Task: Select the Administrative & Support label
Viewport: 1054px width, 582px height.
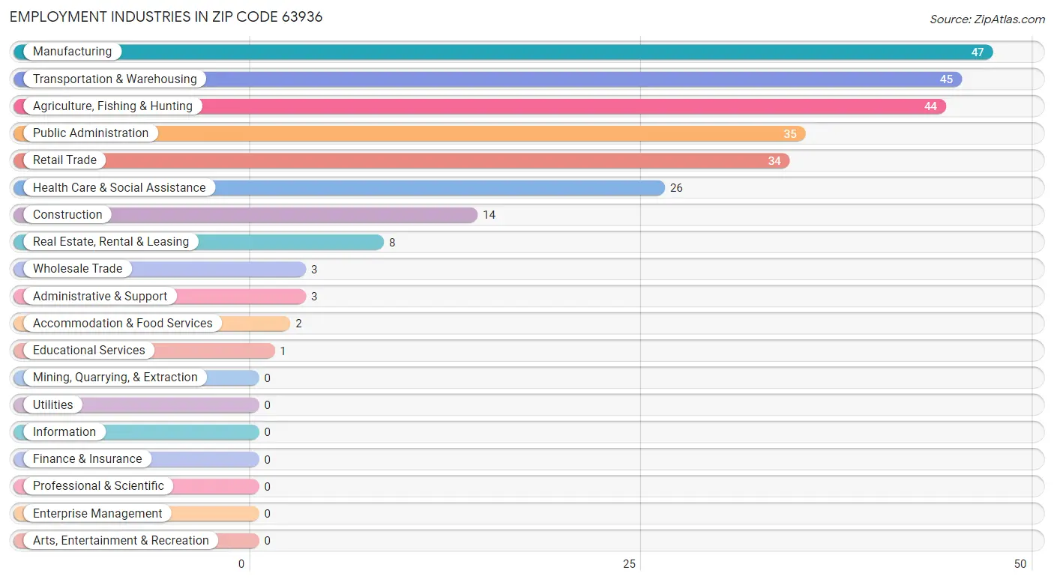Action: pyautogui.click(x=100, y=297)
